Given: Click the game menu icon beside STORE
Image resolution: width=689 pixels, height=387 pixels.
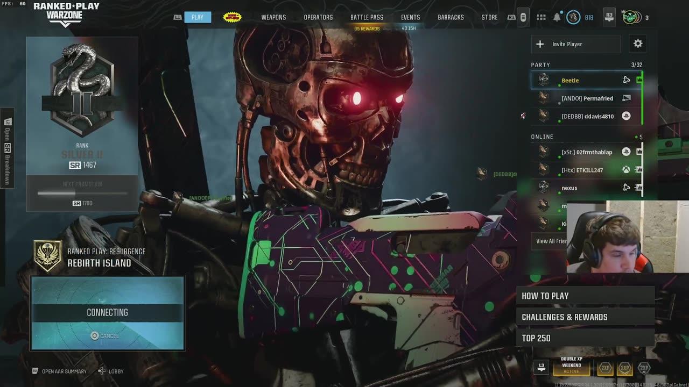Looking at the screenshot, I should coord(523,18).
